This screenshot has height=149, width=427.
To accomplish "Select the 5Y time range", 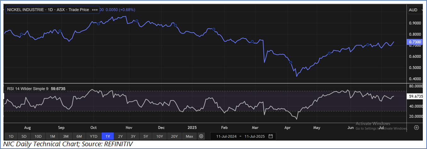I will [x=146, y=136].
